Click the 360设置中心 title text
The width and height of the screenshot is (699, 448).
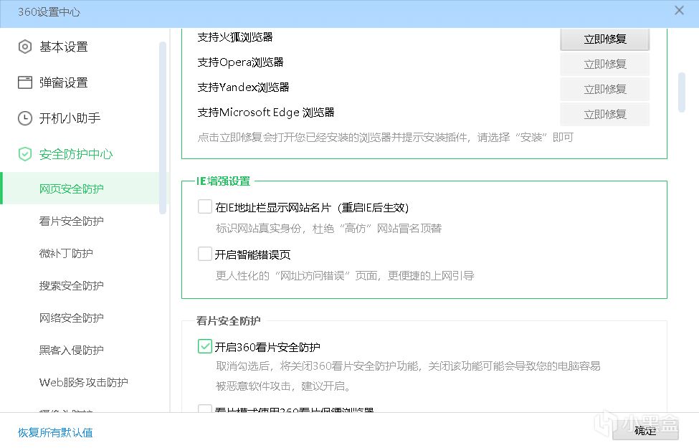point(49,12)
